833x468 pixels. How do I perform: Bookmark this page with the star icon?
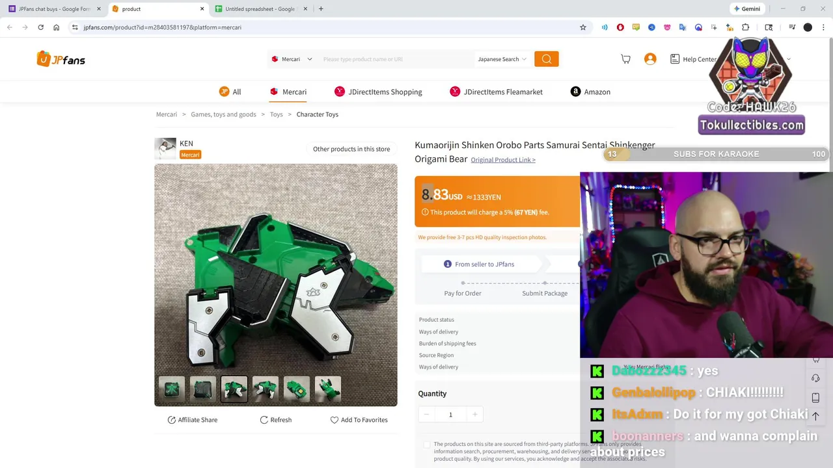tap(583, 27)
